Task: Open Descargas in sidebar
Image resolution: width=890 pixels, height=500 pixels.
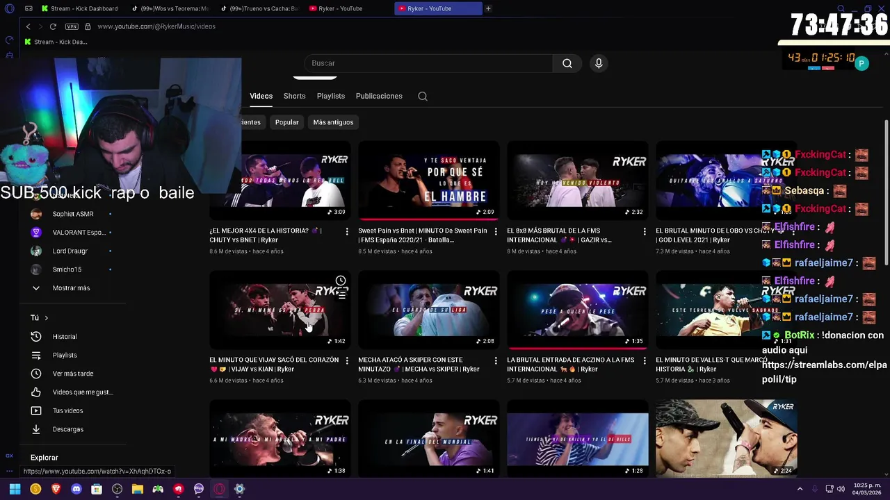Action: [66, 429]
